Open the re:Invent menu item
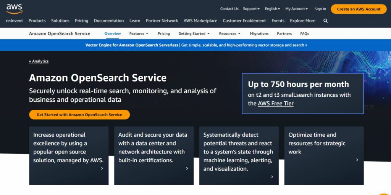 [x=14, y=21]
